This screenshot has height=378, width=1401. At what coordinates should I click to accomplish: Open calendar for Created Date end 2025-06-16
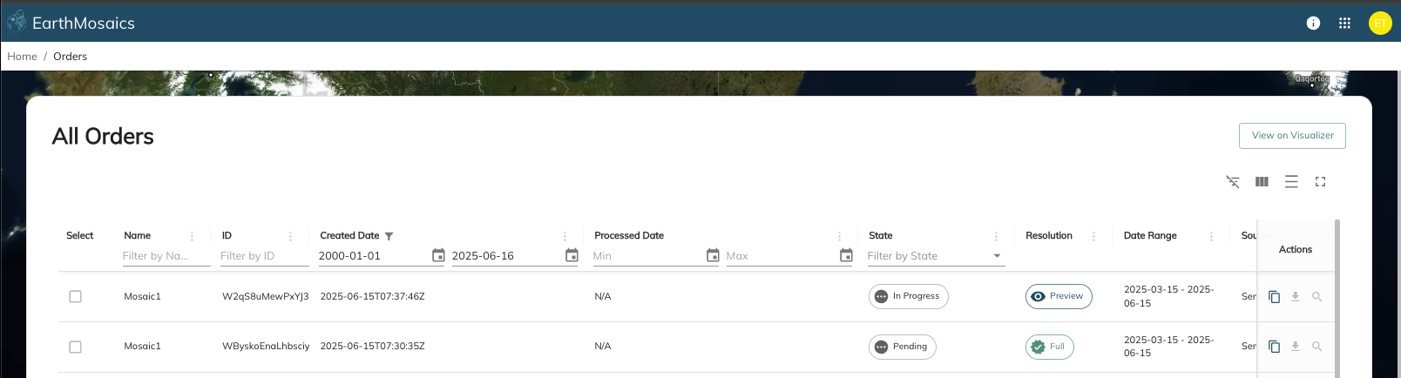tap(572, 255)
